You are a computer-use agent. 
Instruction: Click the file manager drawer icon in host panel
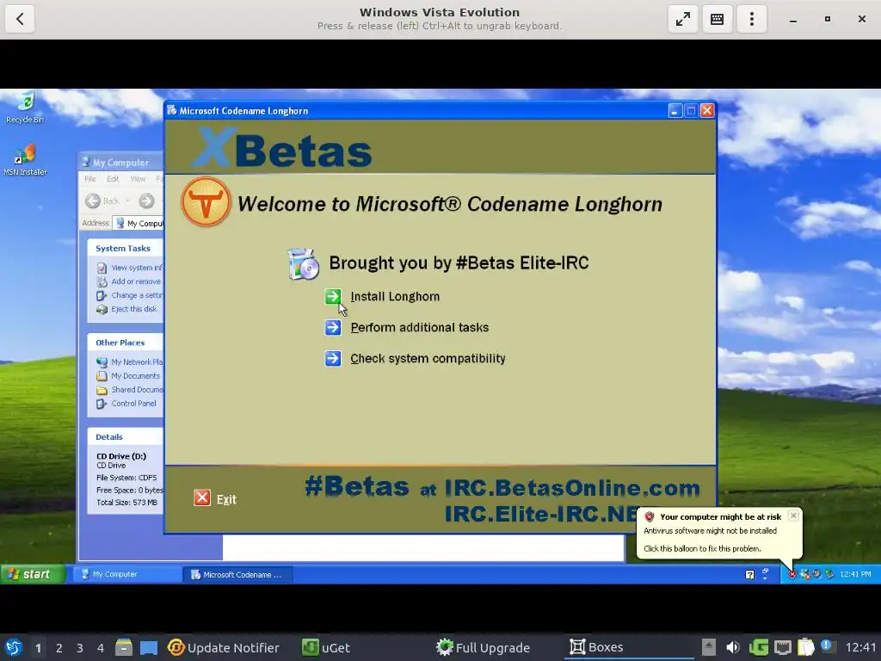click(124, 647)
